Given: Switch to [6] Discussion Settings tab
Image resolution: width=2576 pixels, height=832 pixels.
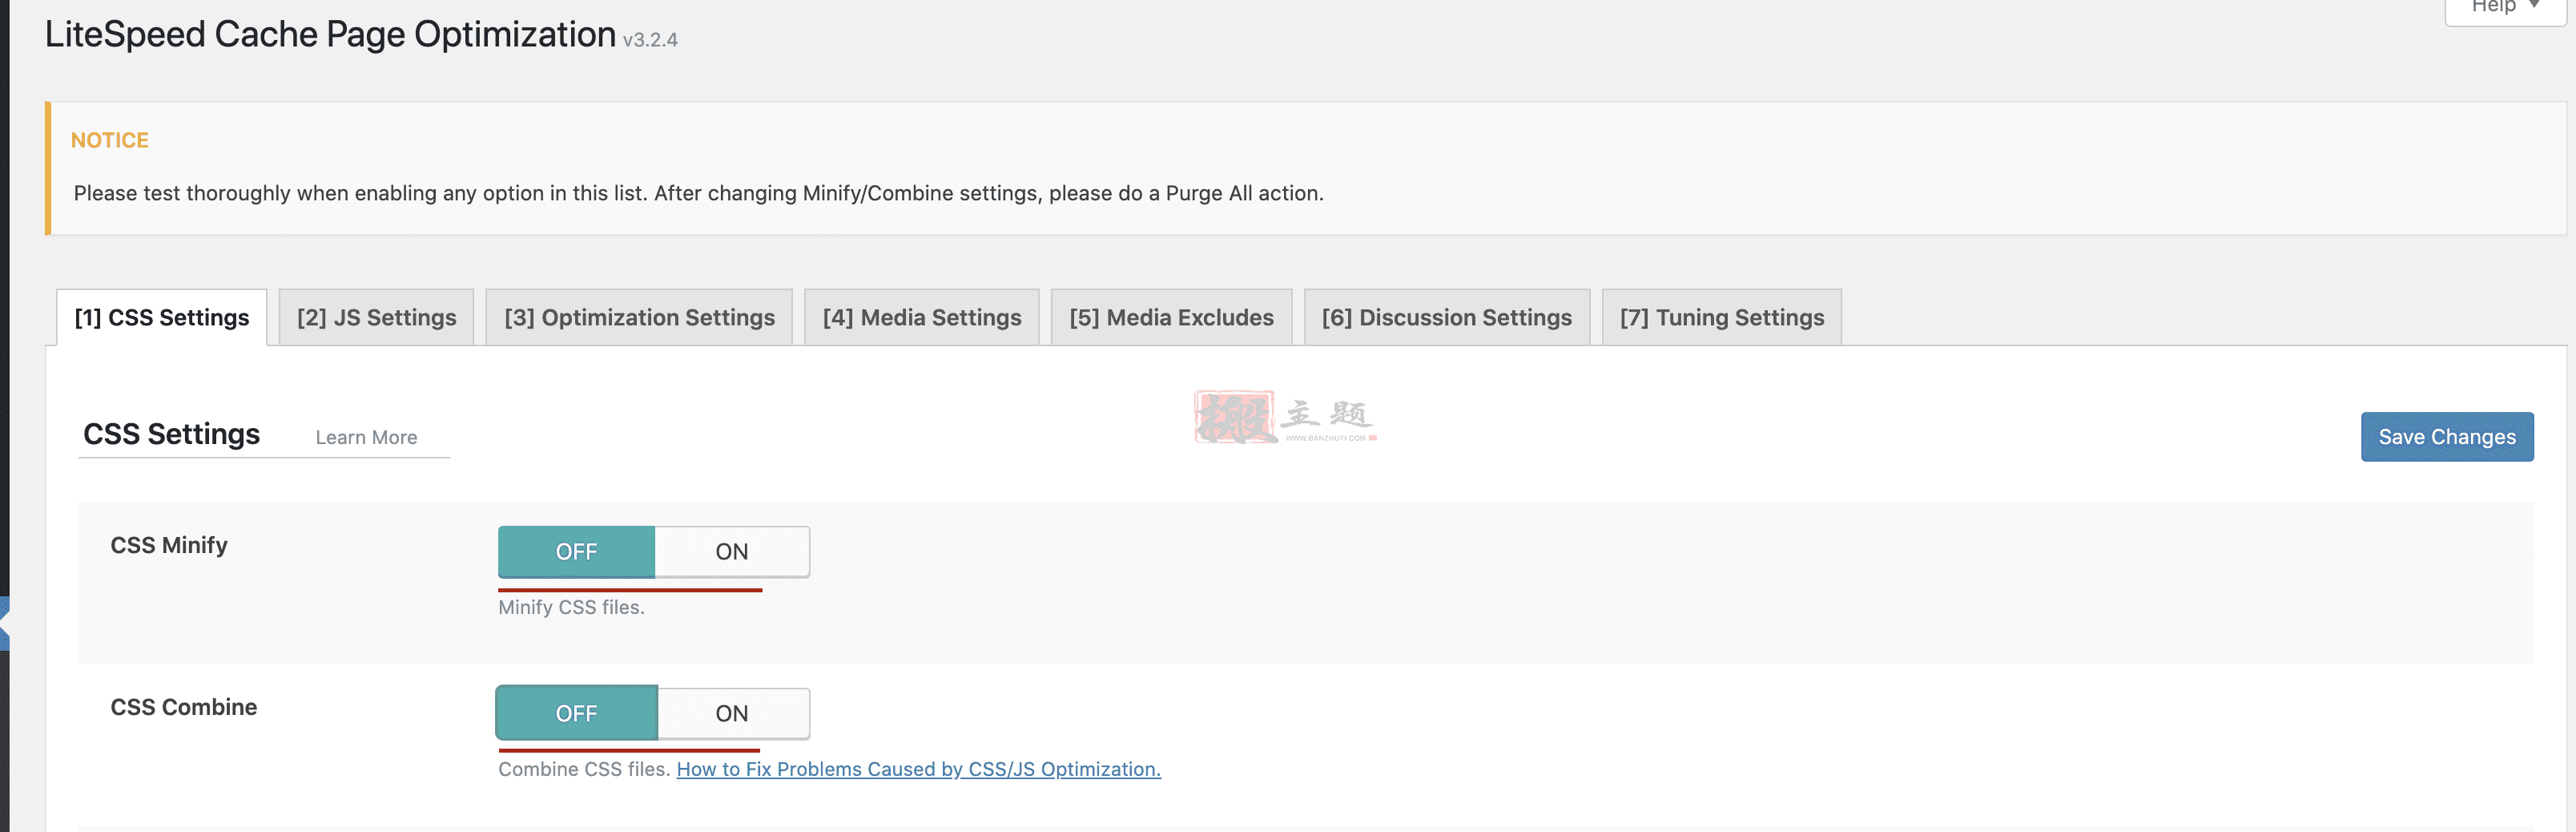Looking at the screenshot, I should pyautogui.click(x=1447, y=317).
